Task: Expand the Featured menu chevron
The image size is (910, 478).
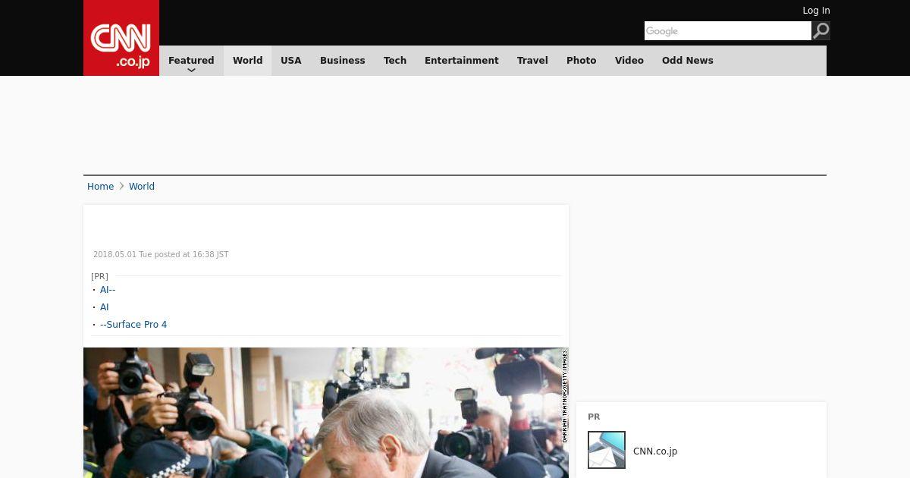Action: 191,70
